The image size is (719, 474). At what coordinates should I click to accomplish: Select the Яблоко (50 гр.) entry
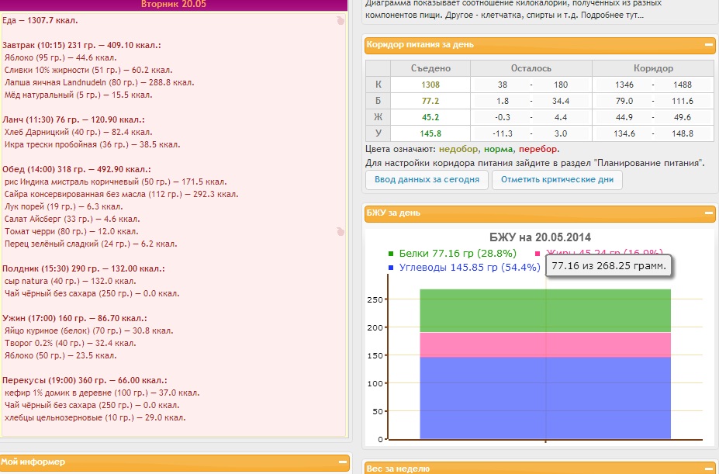coord(60,355)
